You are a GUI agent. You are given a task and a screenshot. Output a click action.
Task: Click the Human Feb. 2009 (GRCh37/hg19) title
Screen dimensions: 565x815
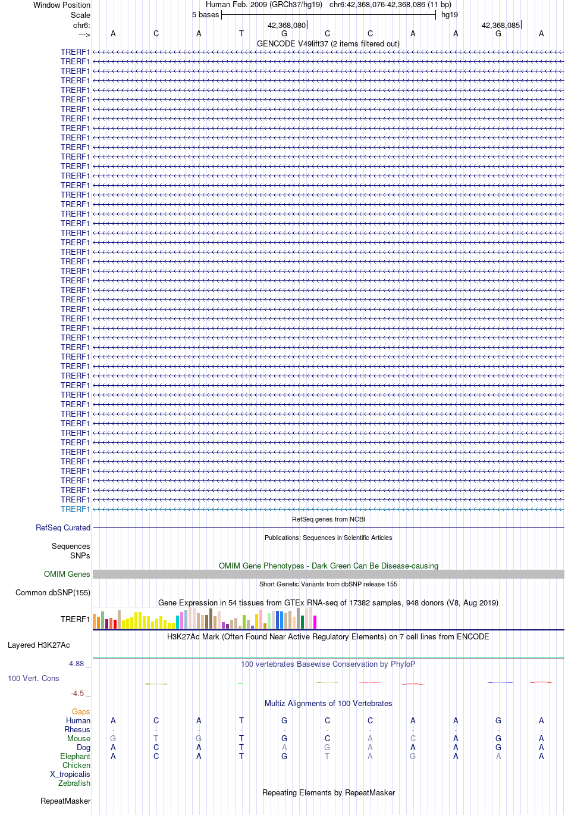point(264,5)
